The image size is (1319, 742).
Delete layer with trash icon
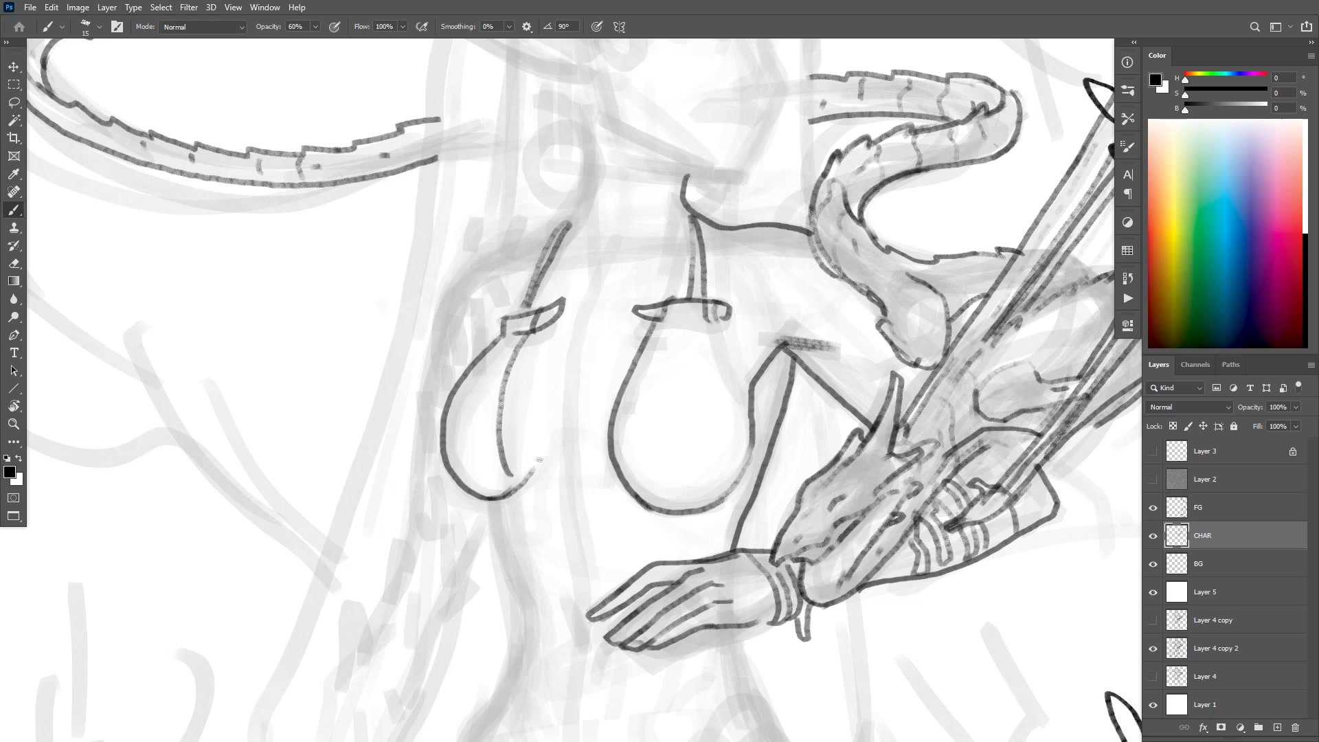point(1295,727)
